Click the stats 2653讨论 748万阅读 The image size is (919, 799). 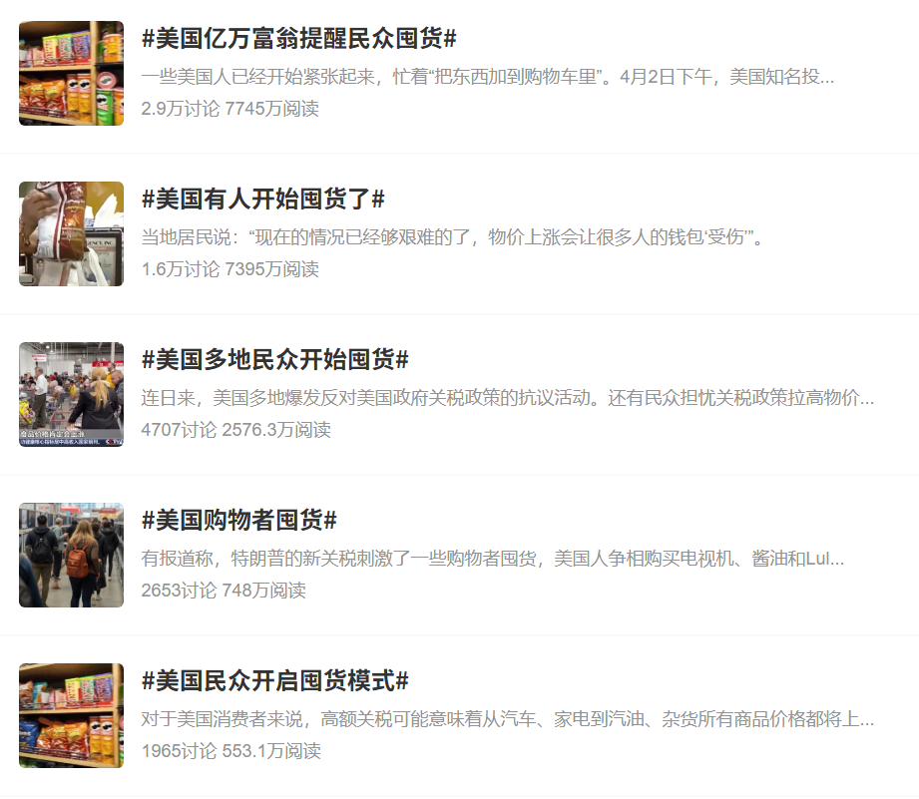tap(224, 590)
